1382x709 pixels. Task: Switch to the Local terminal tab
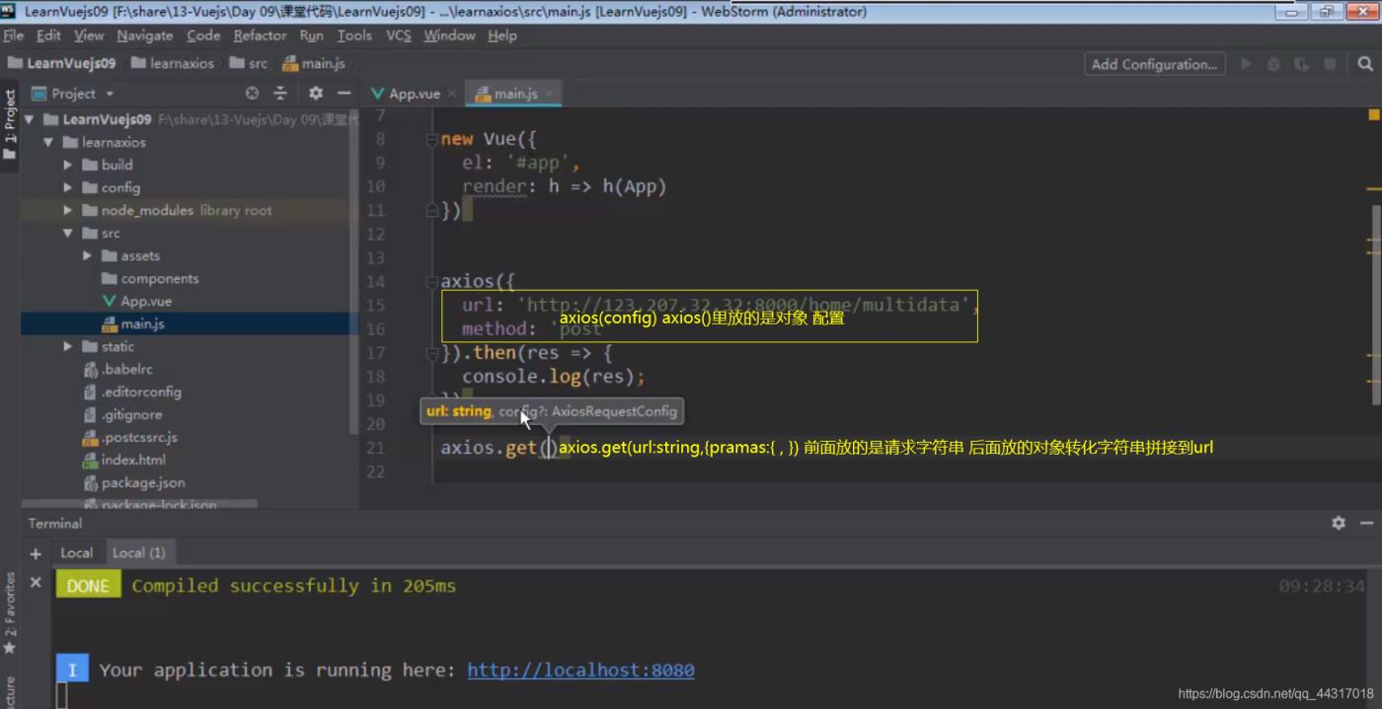76,553
